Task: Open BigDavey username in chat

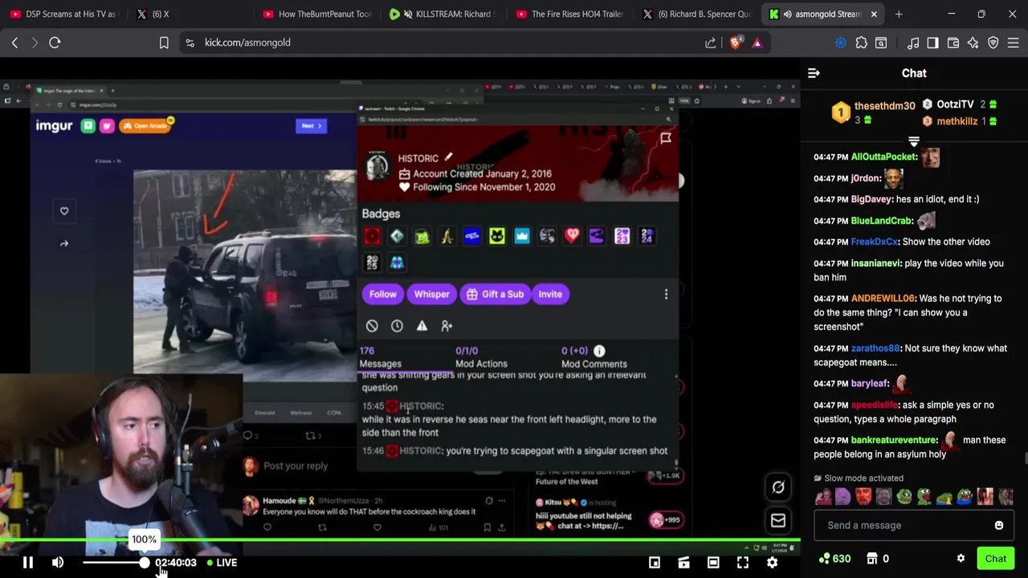Action: (x=871, y=199)
